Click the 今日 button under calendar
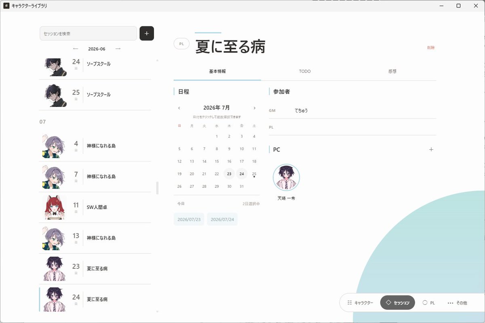The height and width of the screenshot is (323, 485). [x=181, y=204]
